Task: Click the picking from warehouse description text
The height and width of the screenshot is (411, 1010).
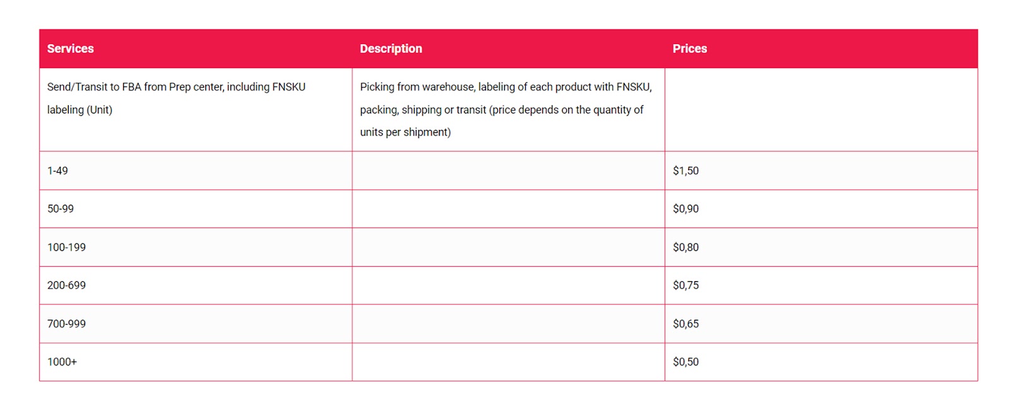Action: click(506, 109)
